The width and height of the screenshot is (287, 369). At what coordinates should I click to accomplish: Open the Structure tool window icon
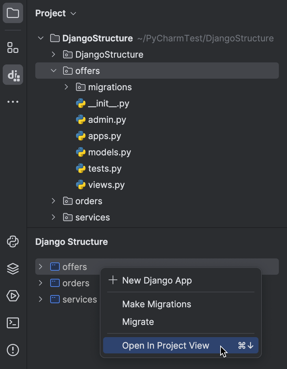coord(13,47)
